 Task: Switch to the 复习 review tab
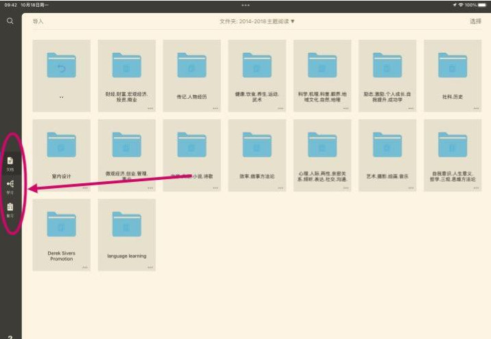click(x=10, y=210)
